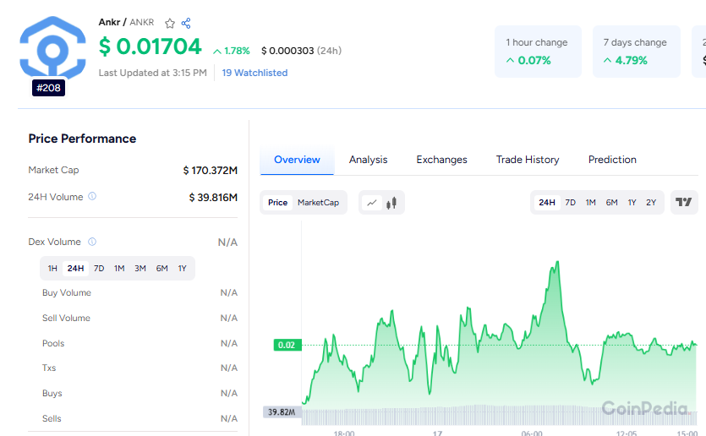Open the 19 Watchlisted link
The width and height of the screenshot is (706, 436).
point(254,73)
